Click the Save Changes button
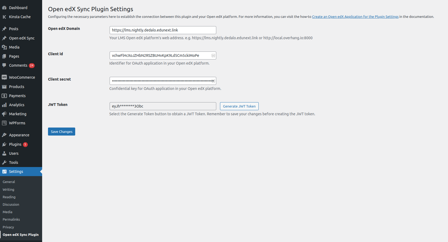448x242 pixels. click(x=62, y=132)
